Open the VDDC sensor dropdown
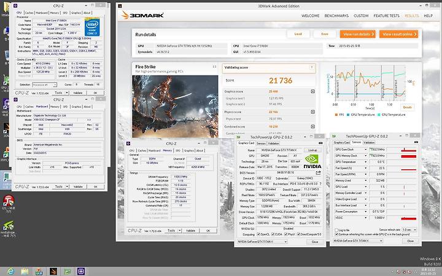Viewport: 442px width, 276px height. click(366, 218)
